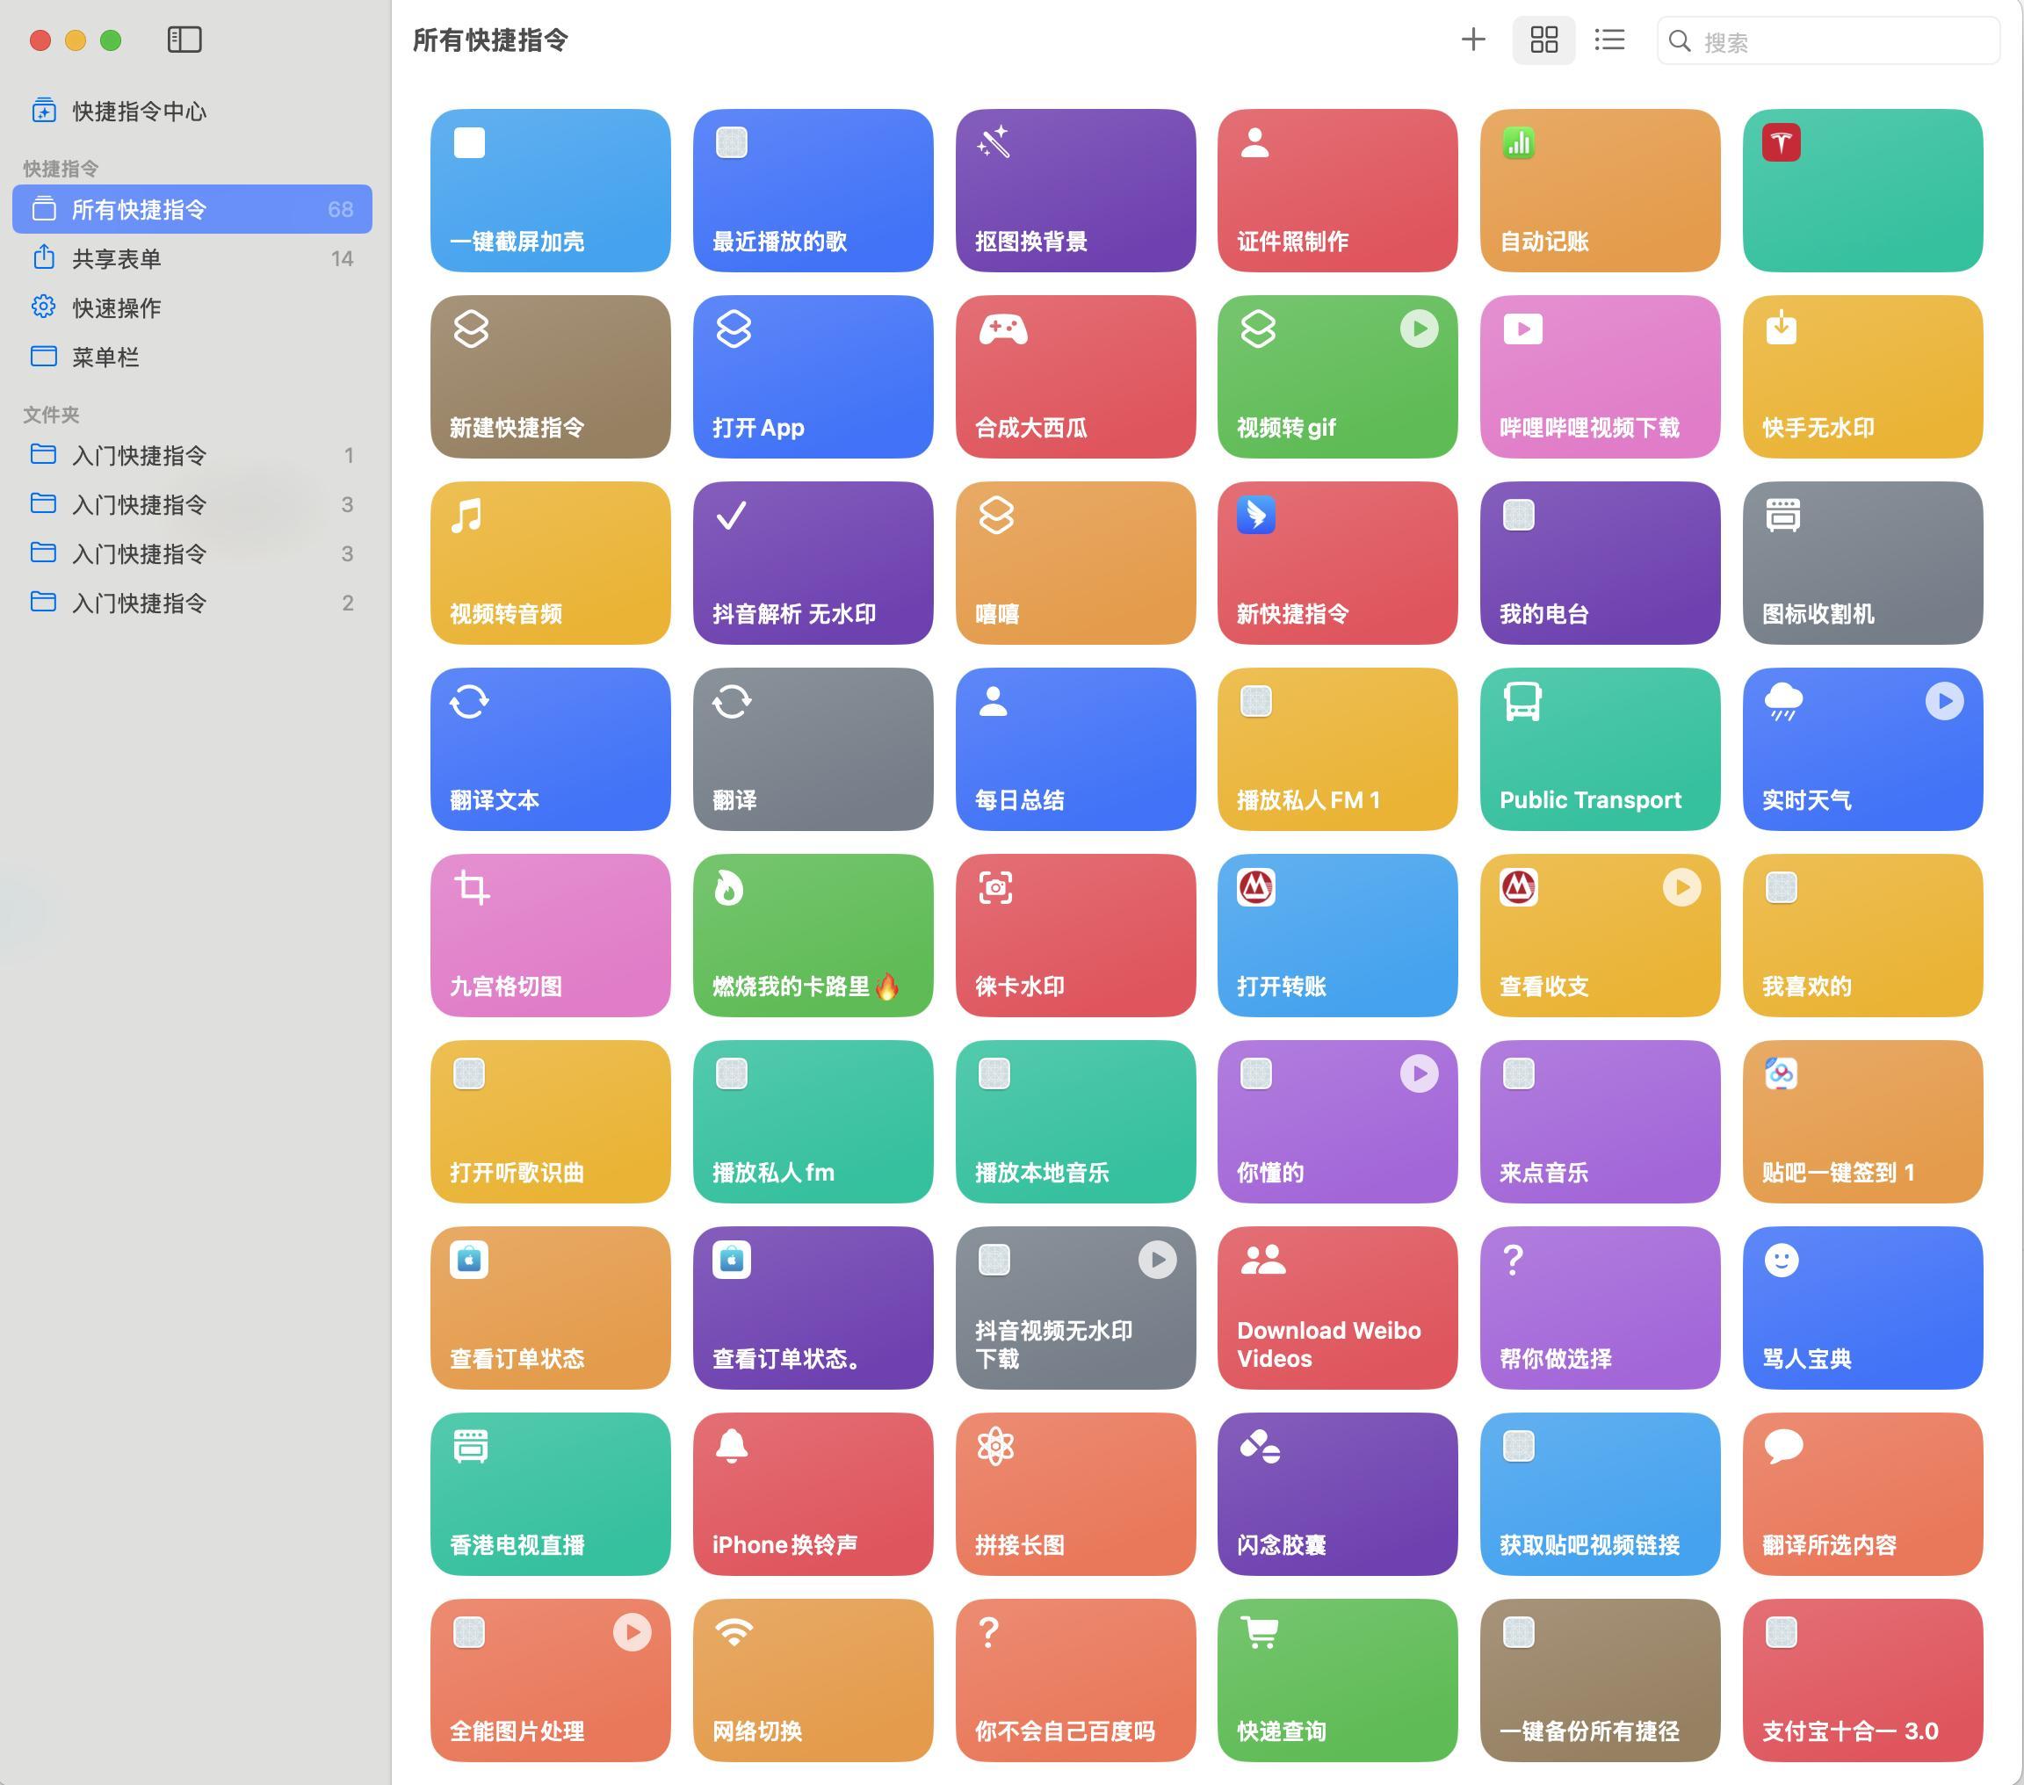The width and height of the screenshot is (2024, 1785).
Task: Click the pills icon on 闪念胶囊
Action: click(x=1260, y=1447)
